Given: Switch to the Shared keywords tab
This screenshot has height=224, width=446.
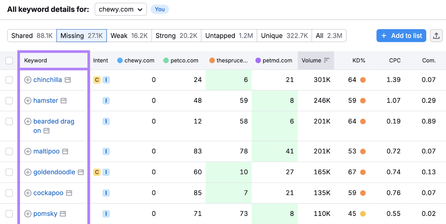Looking at the screenshot, I should (x=32, y=36).
